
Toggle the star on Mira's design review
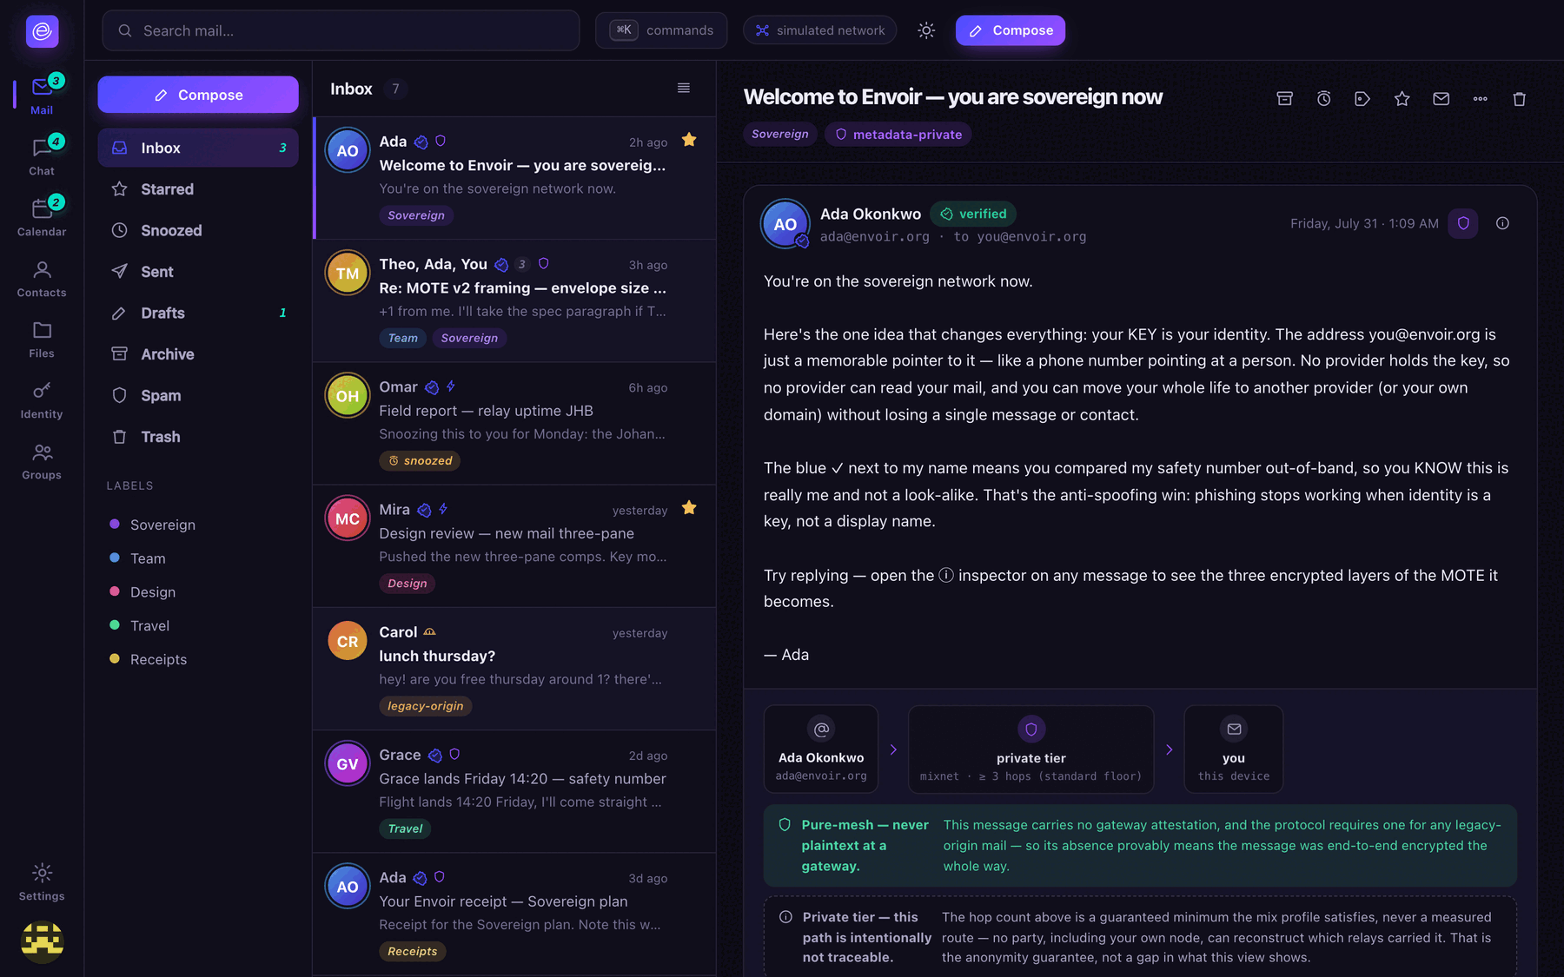tap(689, 508)
